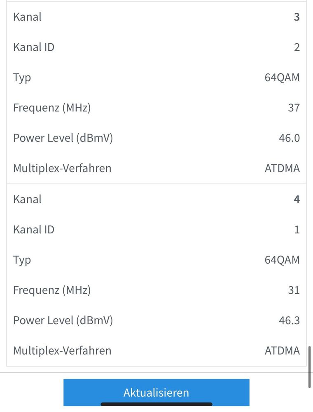
Task: Click the Kanal ID value 1
Action: [297, 230]
